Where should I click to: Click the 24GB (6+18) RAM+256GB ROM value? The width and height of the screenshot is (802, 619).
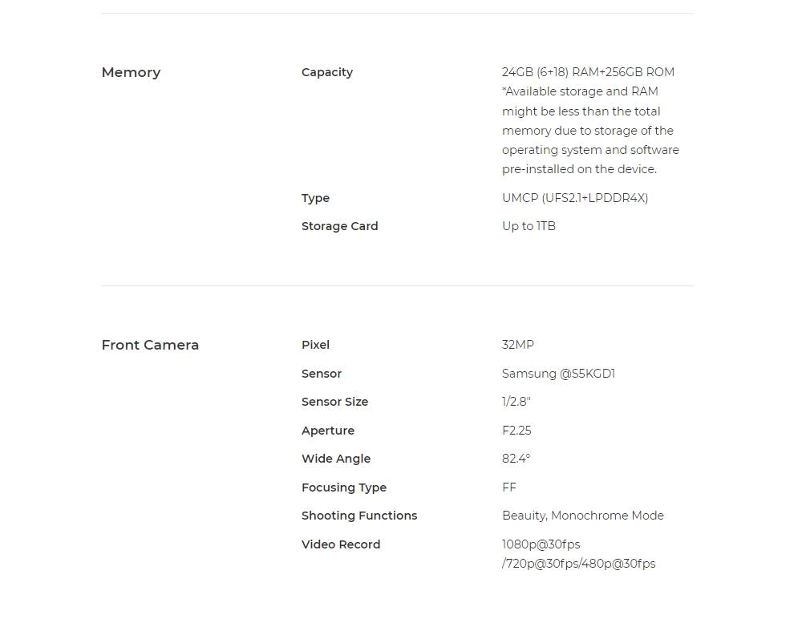tap(588, 72)
